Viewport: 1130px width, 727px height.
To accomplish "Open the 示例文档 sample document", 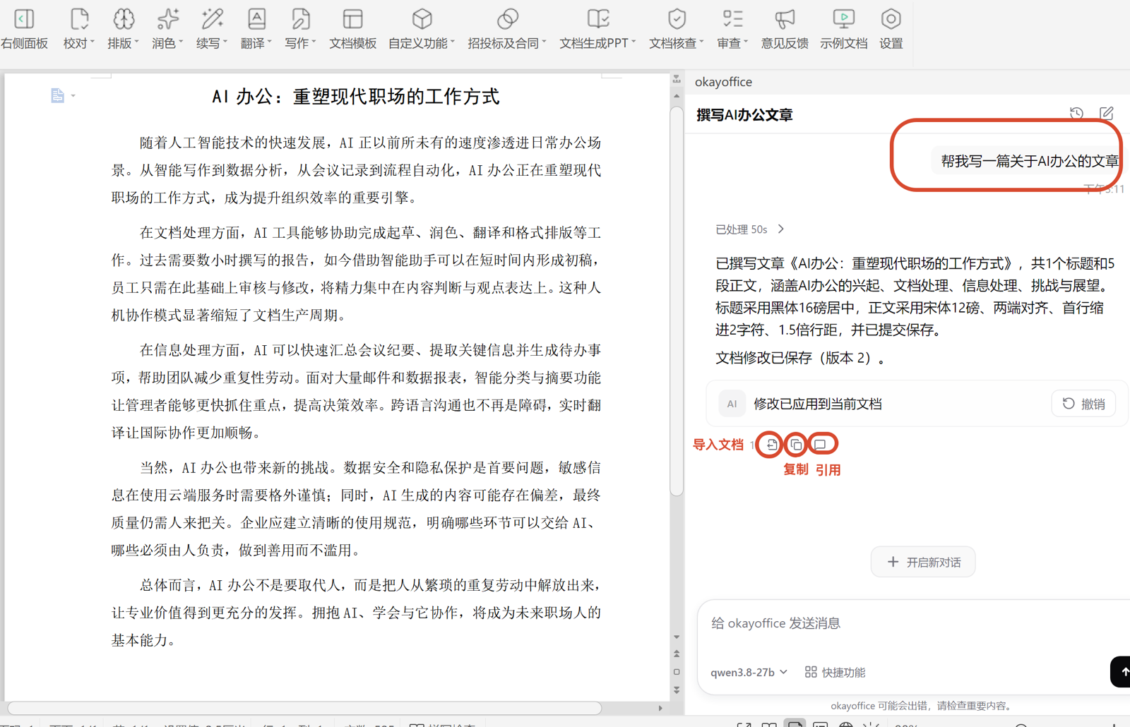I will tap(843, 29).
